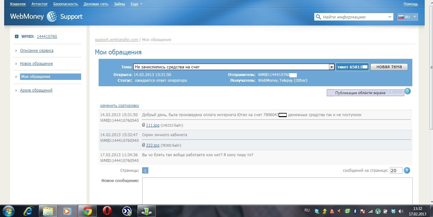Open the Деловая сеть menu item
This screenshot has height=217, width=433.
point(96,4)
